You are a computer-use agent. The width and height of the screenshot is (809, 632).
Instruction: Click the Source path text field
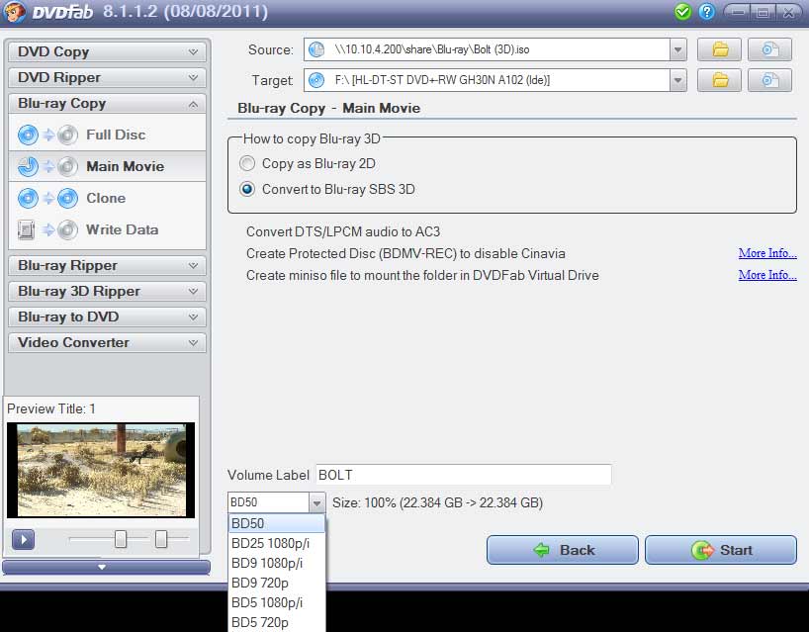coord(487,50)
